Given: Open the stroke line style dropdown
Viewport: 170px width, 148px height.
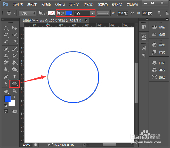Looking at the screenshot, I should (103, 13).
